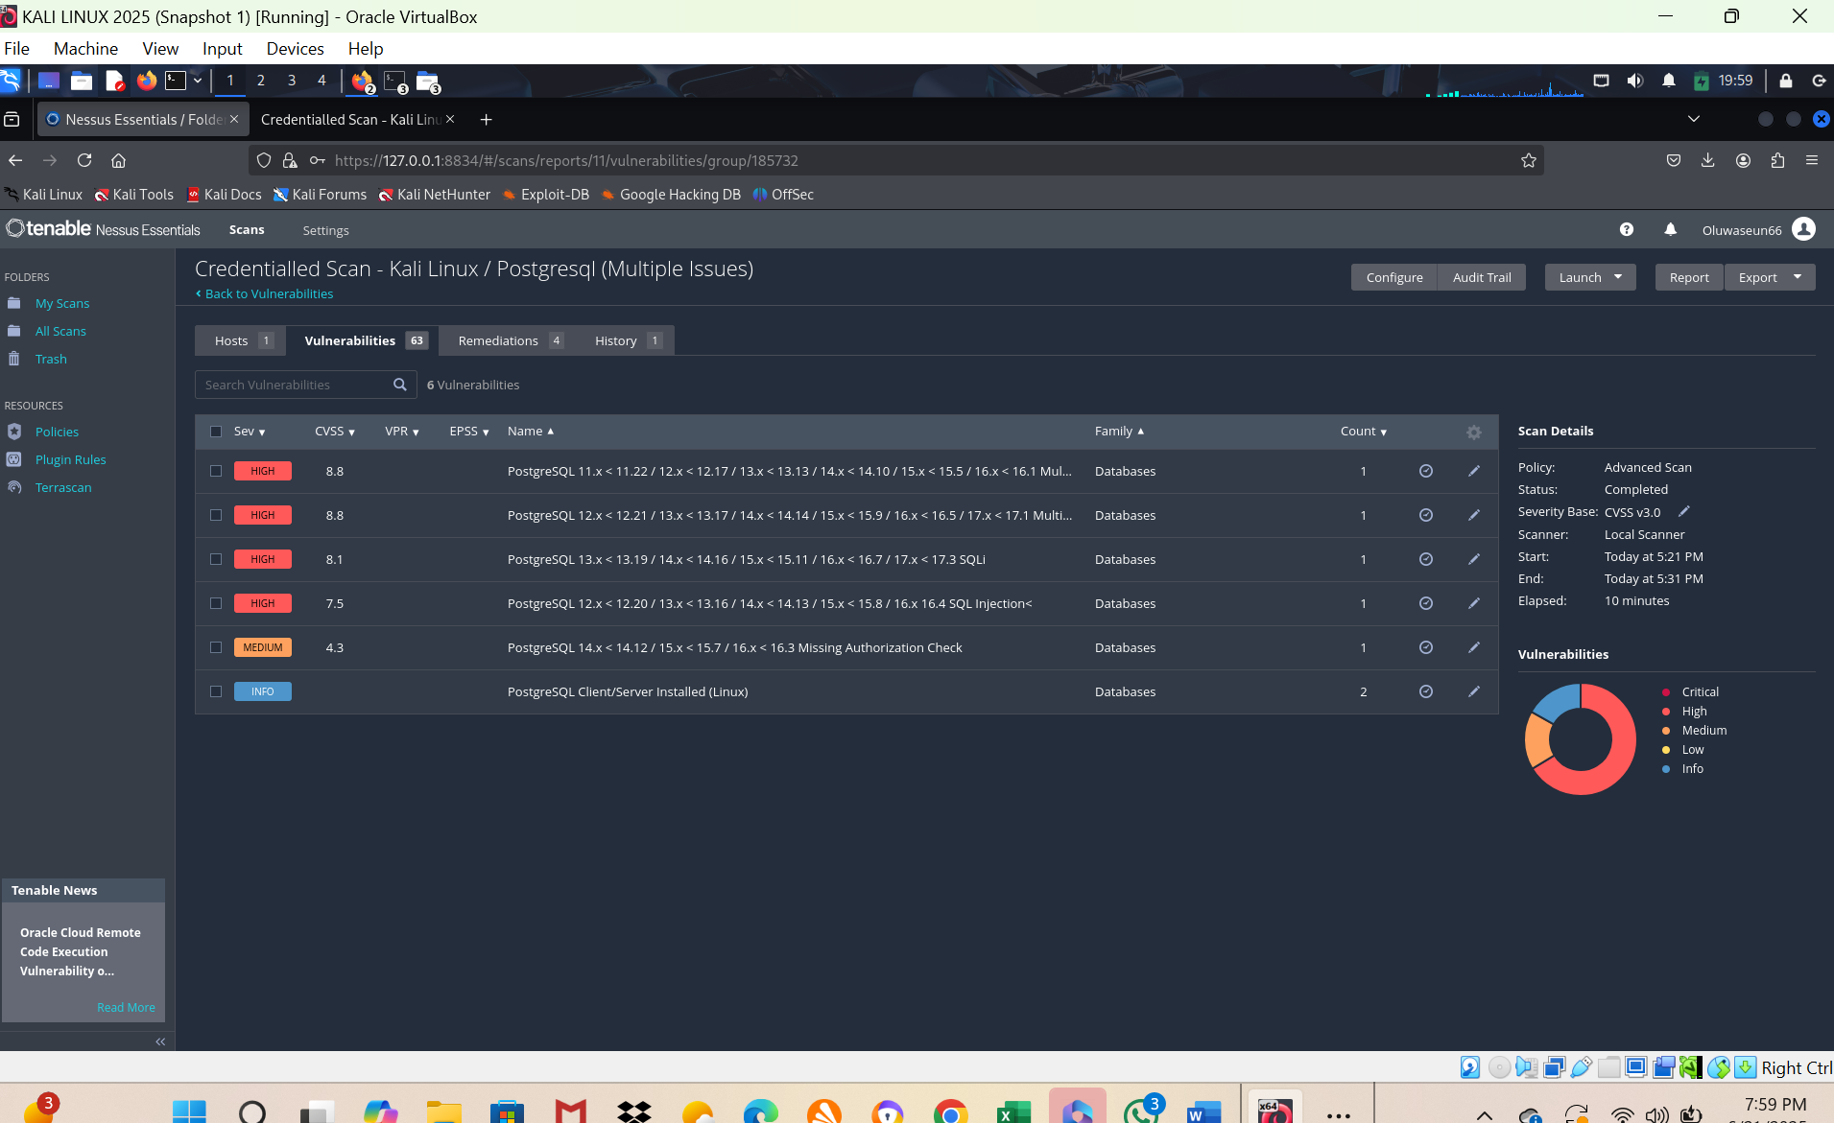The height and width of the screenshot is (1123, 1834).
Task: Click modify pencil for PostgreSQL 12.x 8.8 row
Action: pos(1474,515)
